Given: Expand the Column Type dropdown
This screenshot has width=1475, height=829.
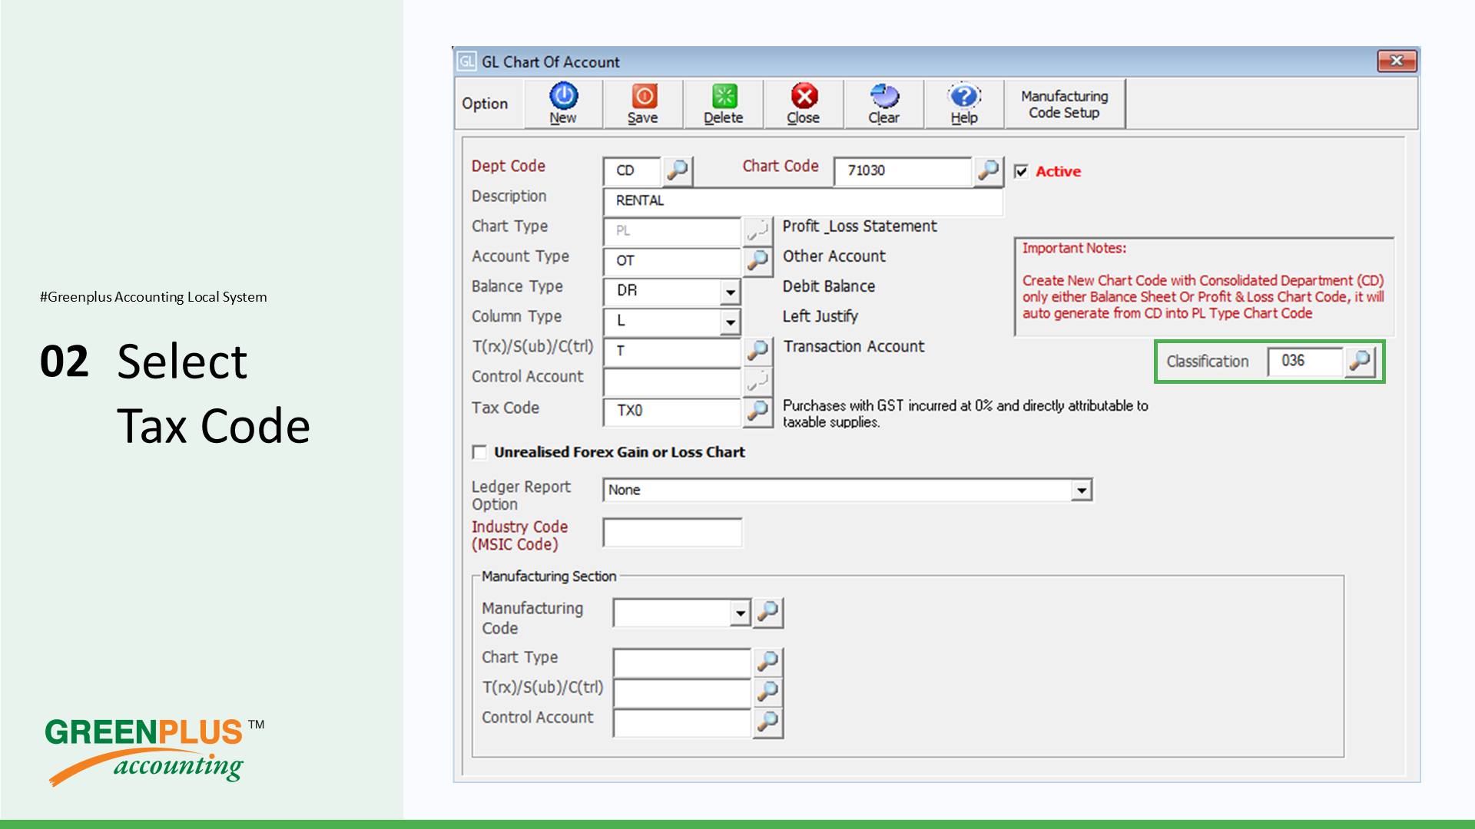Looking at the screenshot, I should 731,322.
